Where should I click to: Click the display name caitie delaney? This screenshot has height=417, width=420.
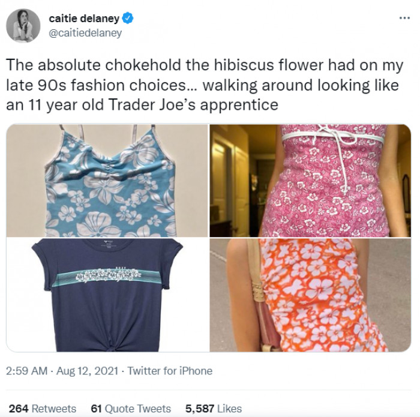pyautogui.click(x=83, y=19)
